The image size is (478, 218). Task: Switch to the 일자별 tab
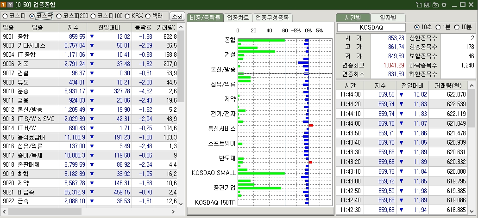(x=388, y=18)
